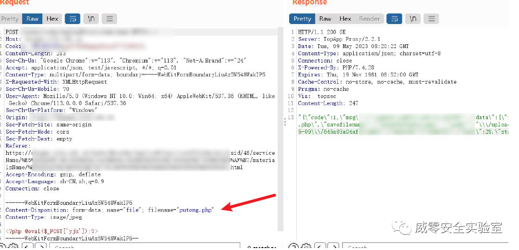Click the "Origin:" header label
Image resolution: width=519 pixels, height=250 pixels.
(x=16, y=118)
